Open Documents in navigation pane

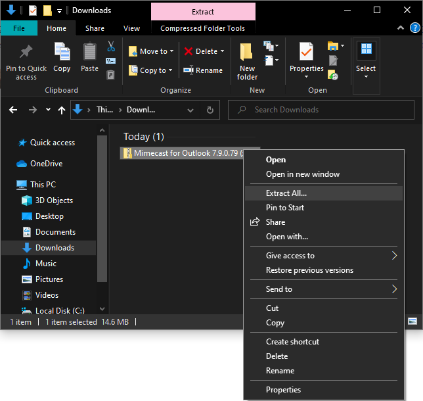point(49,232)
